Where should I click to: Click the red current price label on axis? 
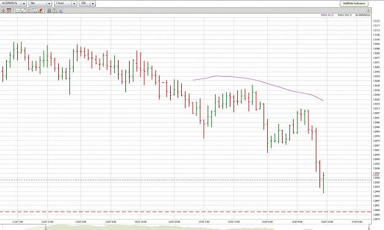point(376,175)
